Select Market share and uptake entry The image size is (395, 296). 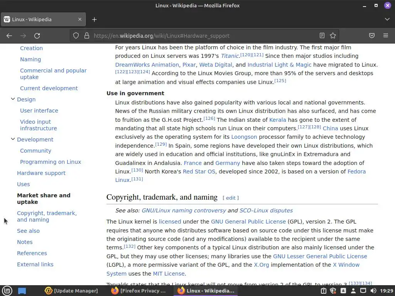44,198
